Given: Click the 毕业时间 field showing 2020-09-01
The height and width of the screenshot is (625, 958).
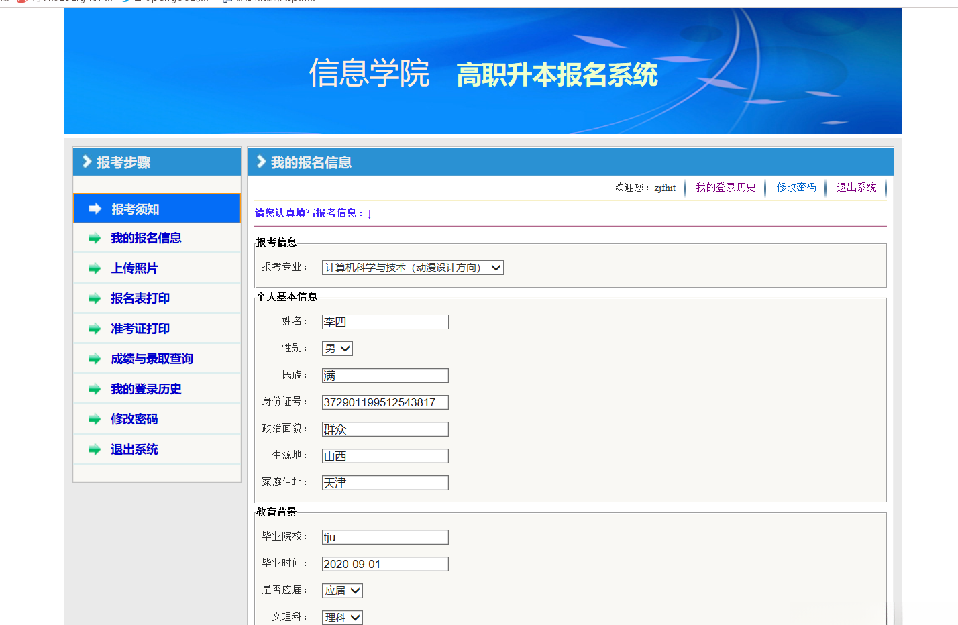Looking at the screenshot, I should tap(384, 563).
